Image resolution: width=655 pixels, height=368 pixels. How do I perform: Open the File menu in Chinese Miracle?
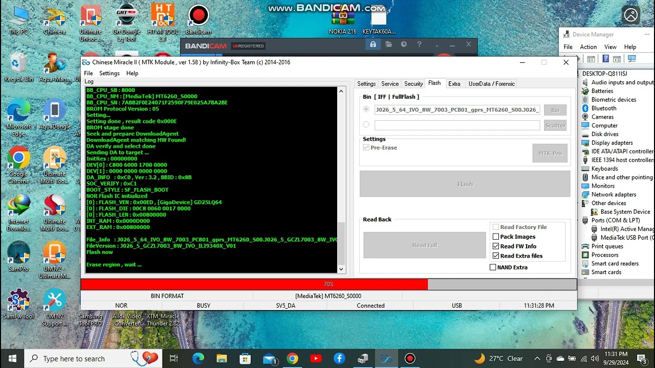89,73
